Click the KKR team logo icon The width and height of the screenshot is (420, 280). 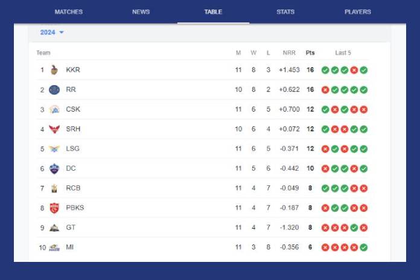click(54, 70)
